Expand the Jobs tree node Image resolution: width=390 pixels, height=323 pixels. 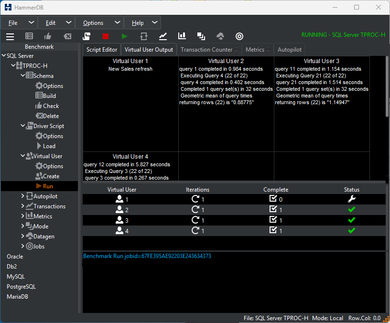tap(22, 246)
